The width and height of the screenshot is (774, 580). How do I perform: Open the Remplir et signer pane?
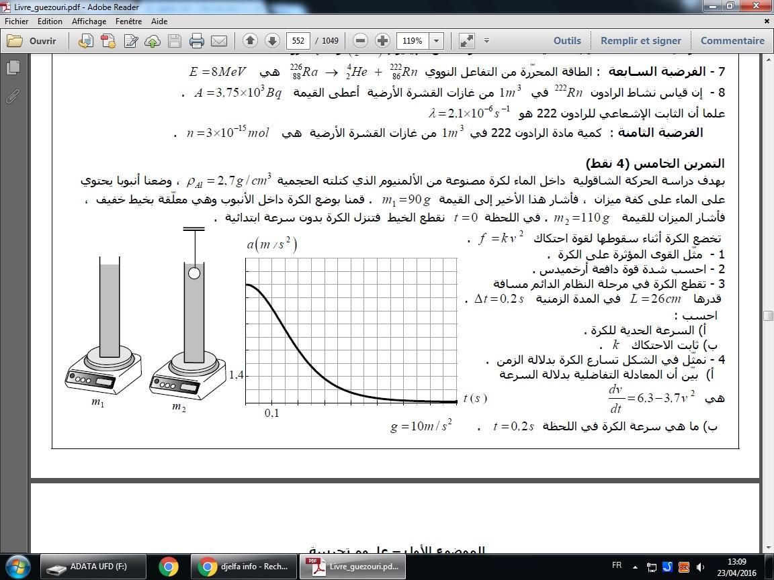pyautogui.click(x=641, y=40)
